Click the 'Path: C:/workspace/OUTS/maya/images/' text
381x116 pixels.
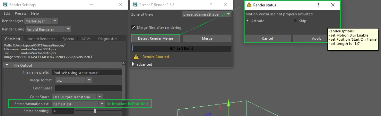tap(34, 46)
